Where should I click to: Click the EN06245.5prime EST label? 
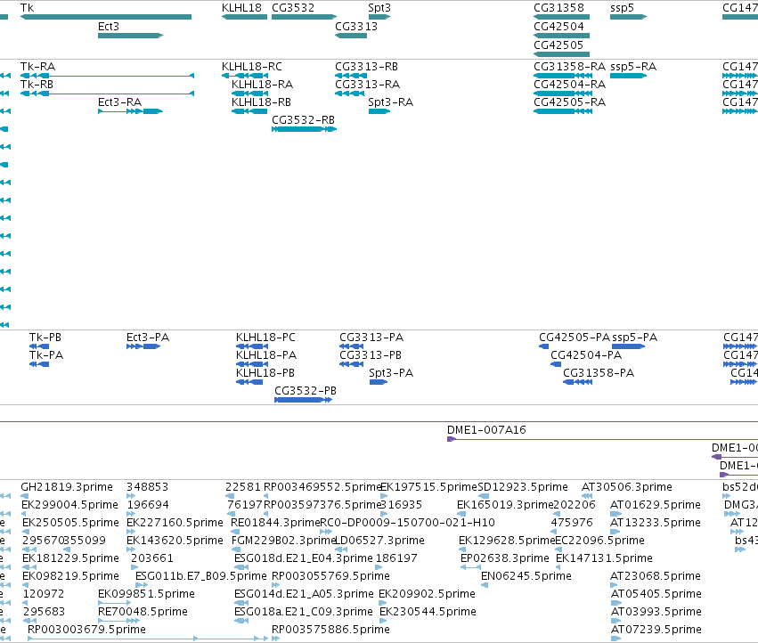coord(526,576)
